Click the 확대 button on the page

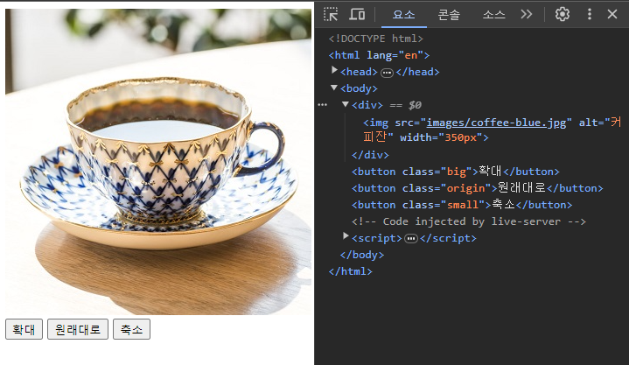[x=24, y=329]
